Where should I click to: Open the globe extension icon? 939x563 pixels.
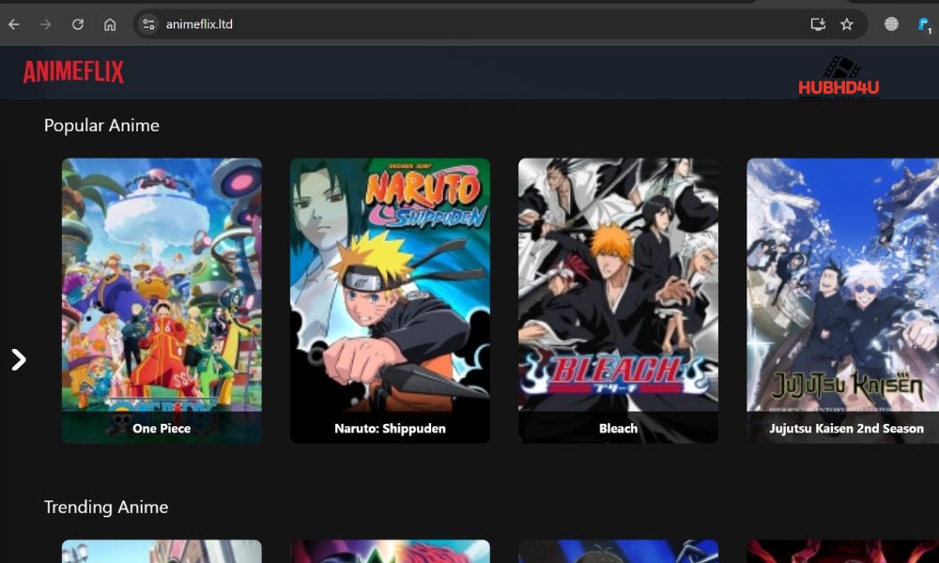tap(892, 24)
